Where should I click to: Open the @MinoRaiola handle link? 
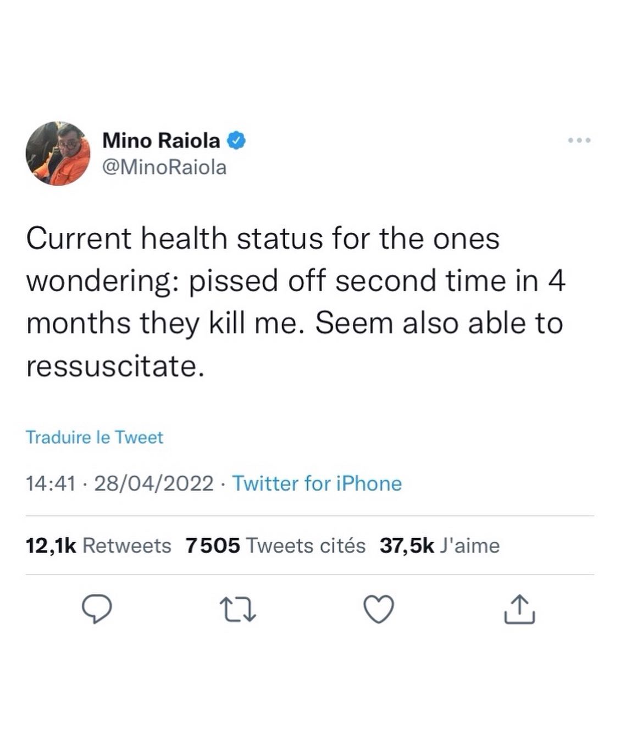(x=164, y=167)
